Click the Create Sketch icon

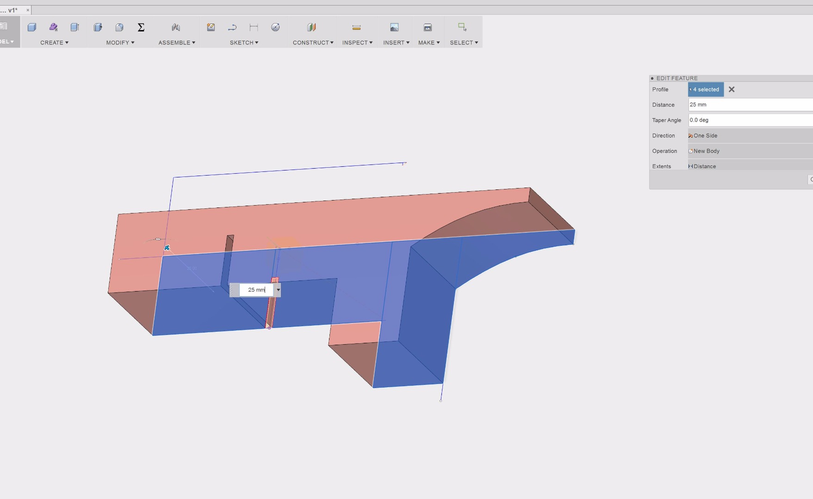pyautogui.click(x=211, y=27)
